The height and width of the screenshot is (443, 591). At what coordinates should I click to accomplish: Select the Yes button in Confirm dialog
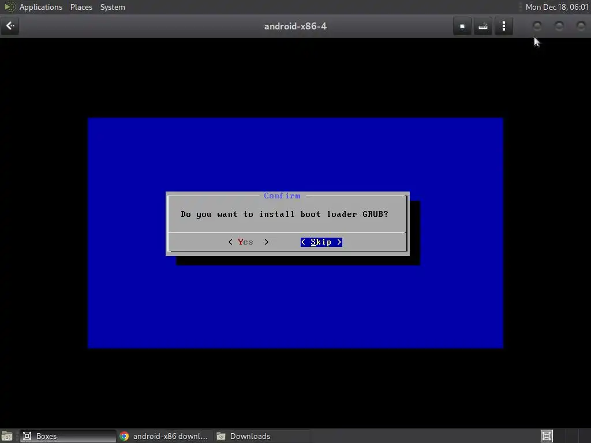(248, 242)
